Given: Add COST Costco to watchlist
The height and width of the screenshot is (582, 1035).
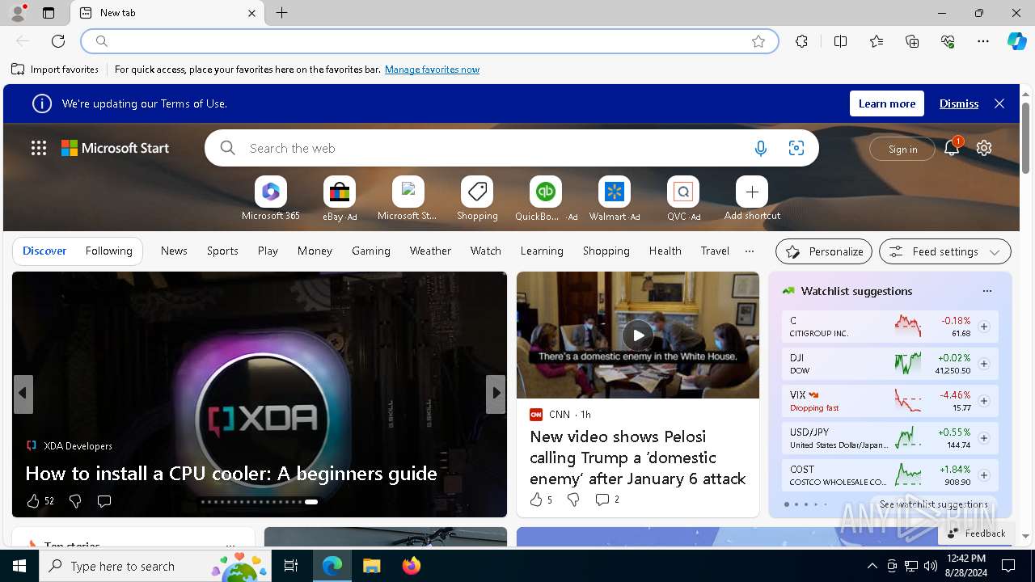Looking at the screenshot, I should point(984,475).
